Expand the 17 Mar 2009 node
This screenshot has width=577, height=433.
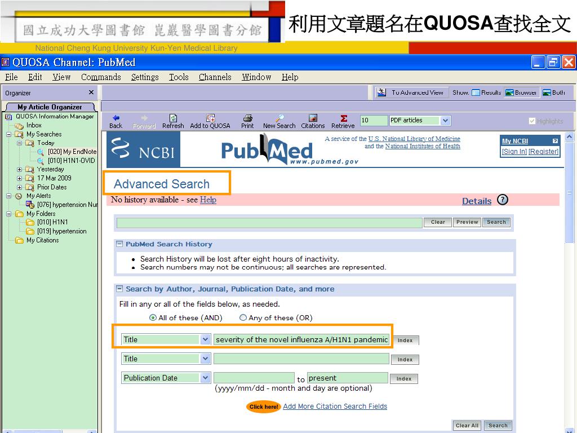click(x=20, y=178)
